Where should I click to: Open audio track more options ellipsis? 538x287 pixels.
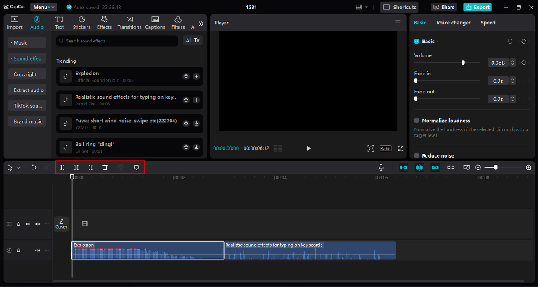pyautogui.click(x=47, y=250)
